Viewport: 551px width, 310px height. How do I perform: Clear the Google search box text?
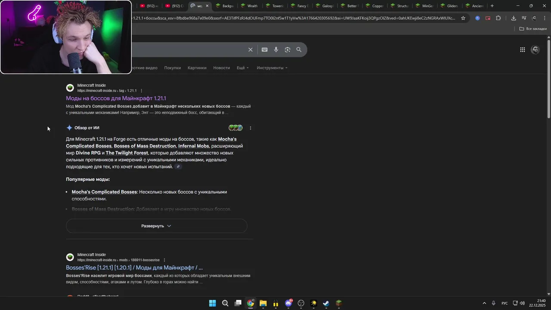click(250, 50)
